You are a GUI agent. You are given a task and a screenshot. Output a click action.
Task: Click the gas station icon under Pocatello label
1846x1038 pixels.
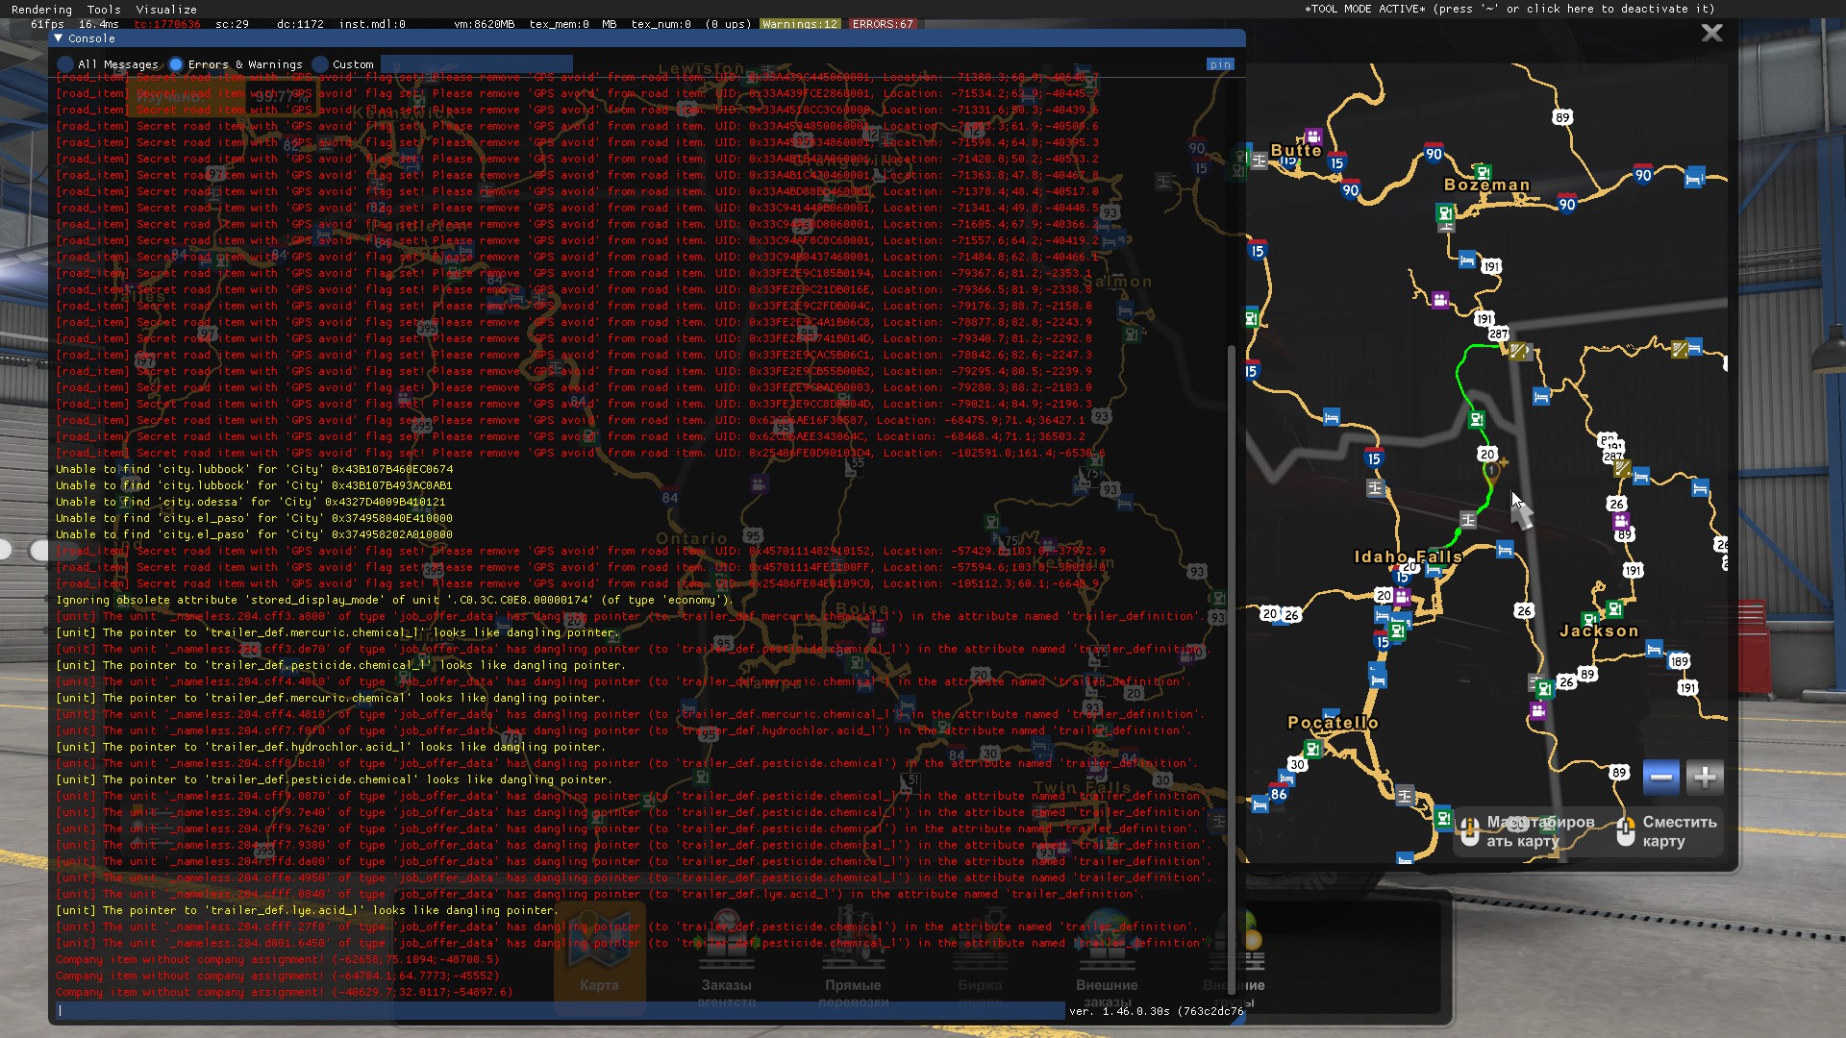tap(1312, 748)
